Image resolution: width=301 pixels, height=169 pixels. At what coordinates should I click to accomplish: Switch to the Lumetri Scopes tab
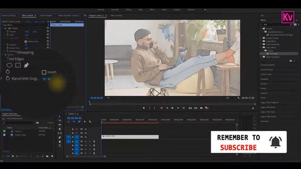[46, 15]
